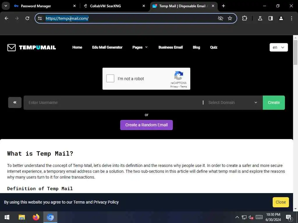This screenshot has height=223, width=298.
Task: Open the Chrome profile icon
Action: (281, 18)
